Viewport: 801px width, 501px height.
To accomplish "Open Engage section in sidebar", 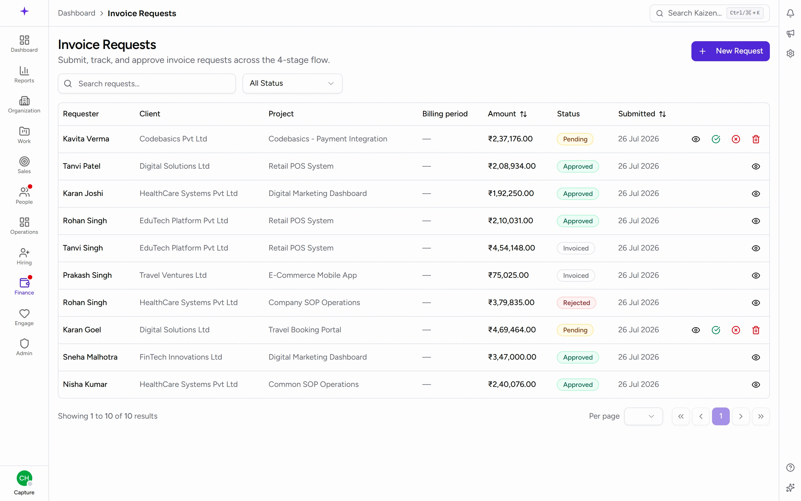I will click(x=24, y=317).
